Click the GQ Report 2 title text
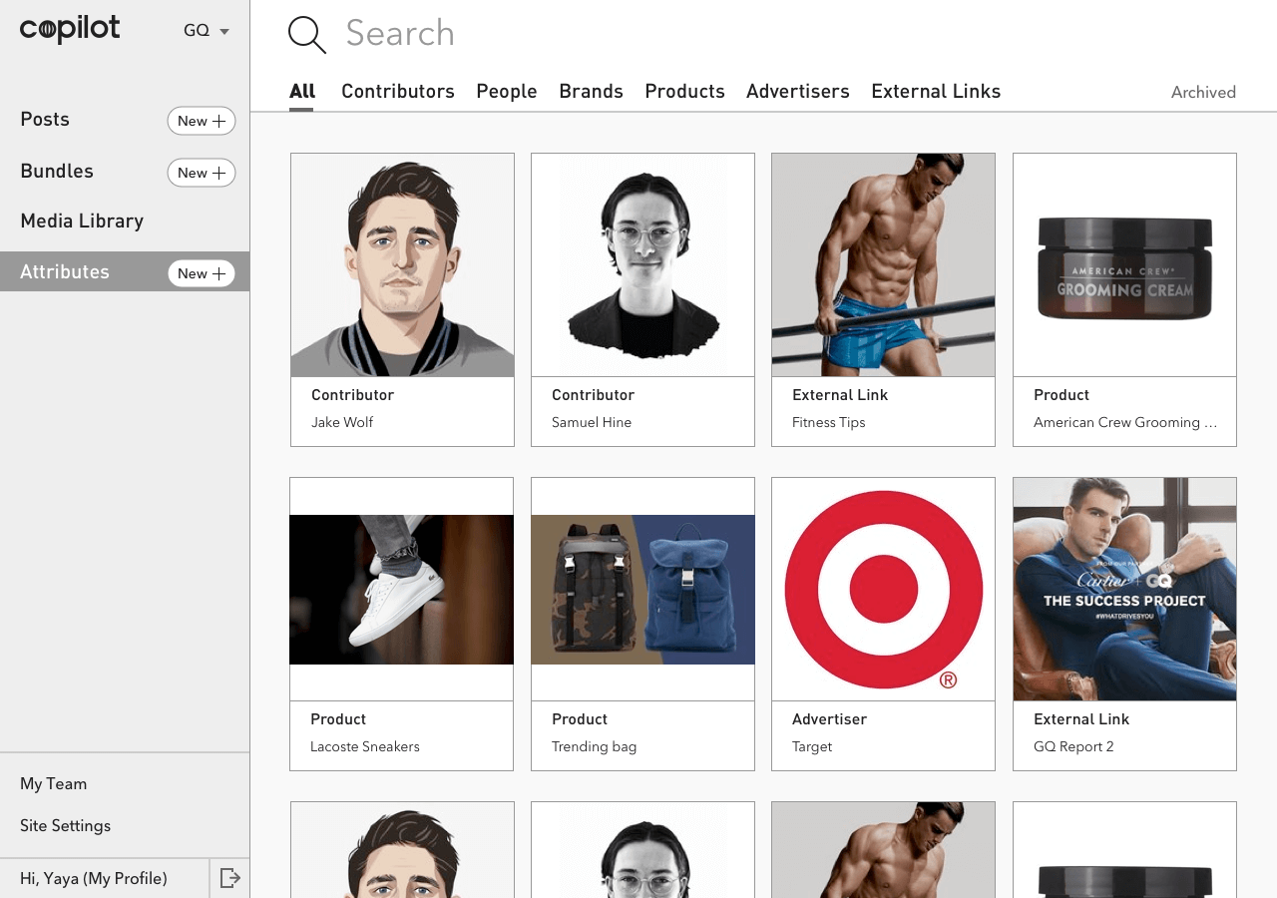Viewport: 1277px width, 898px height. tap(1073, 746)
